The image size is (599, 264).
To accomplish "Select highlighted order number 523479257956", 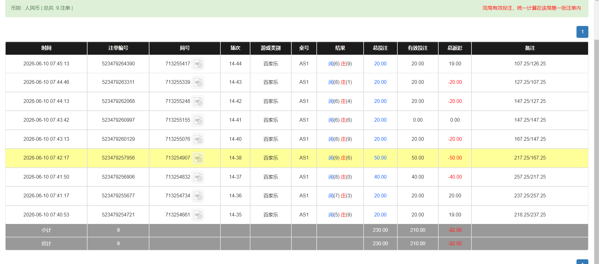I will (x=118, y=158).
